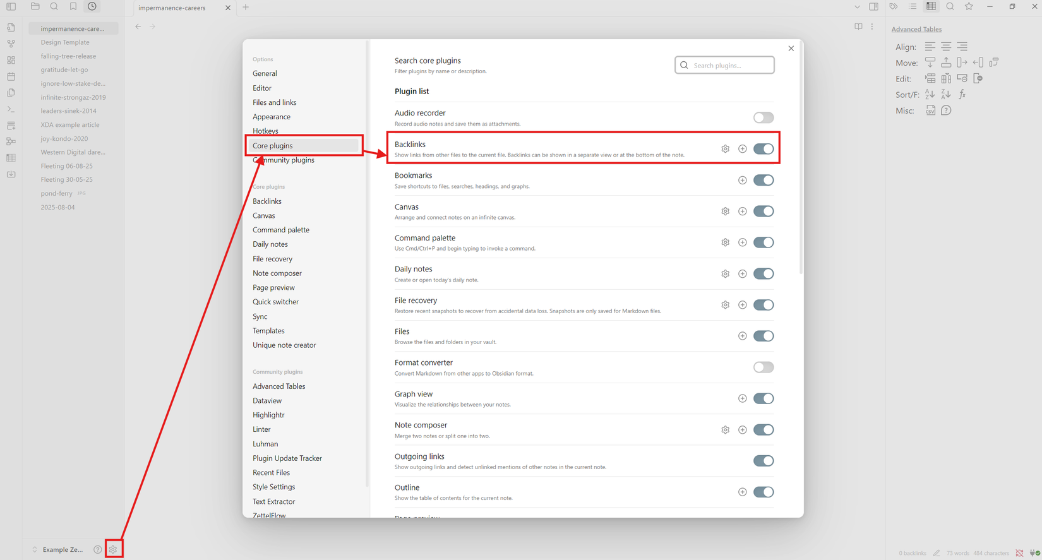Open Community plugins settings section

click(x=284, y=160)
